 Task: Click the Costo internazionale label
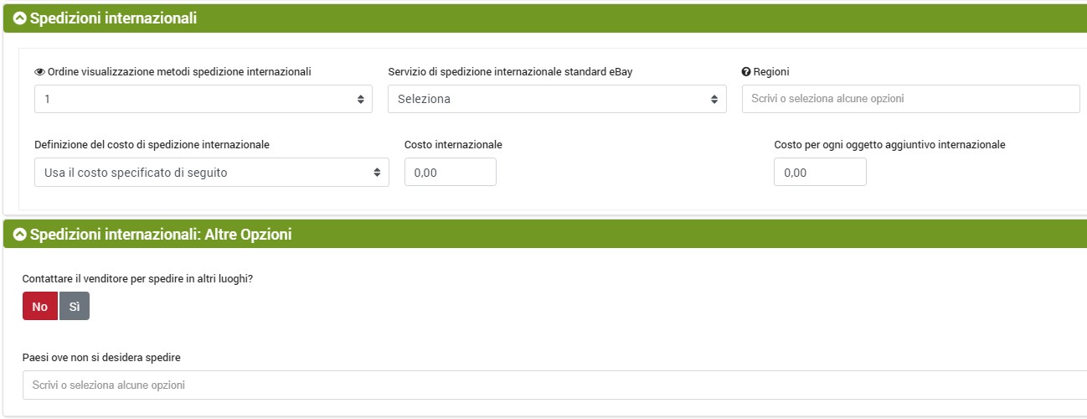453,145
